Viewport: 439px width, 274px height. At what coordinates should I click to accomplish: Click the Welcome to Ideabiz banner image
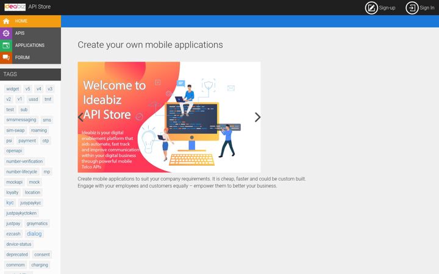[x=169, y=117]
